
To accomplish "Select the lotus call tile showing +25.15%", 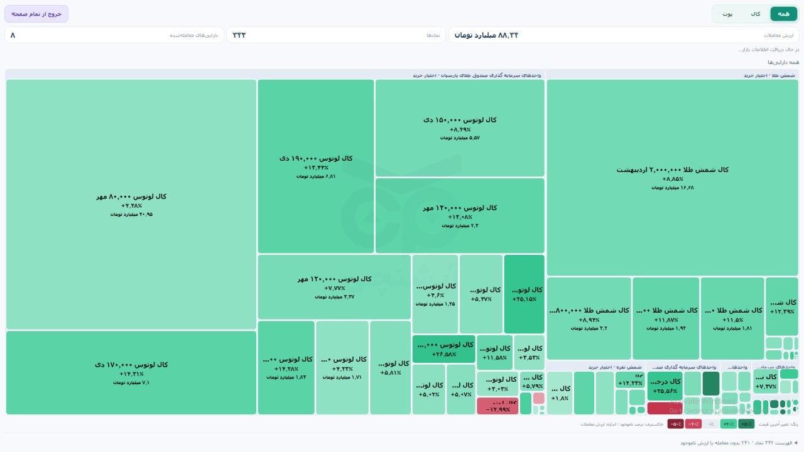I will pos(524,294).
